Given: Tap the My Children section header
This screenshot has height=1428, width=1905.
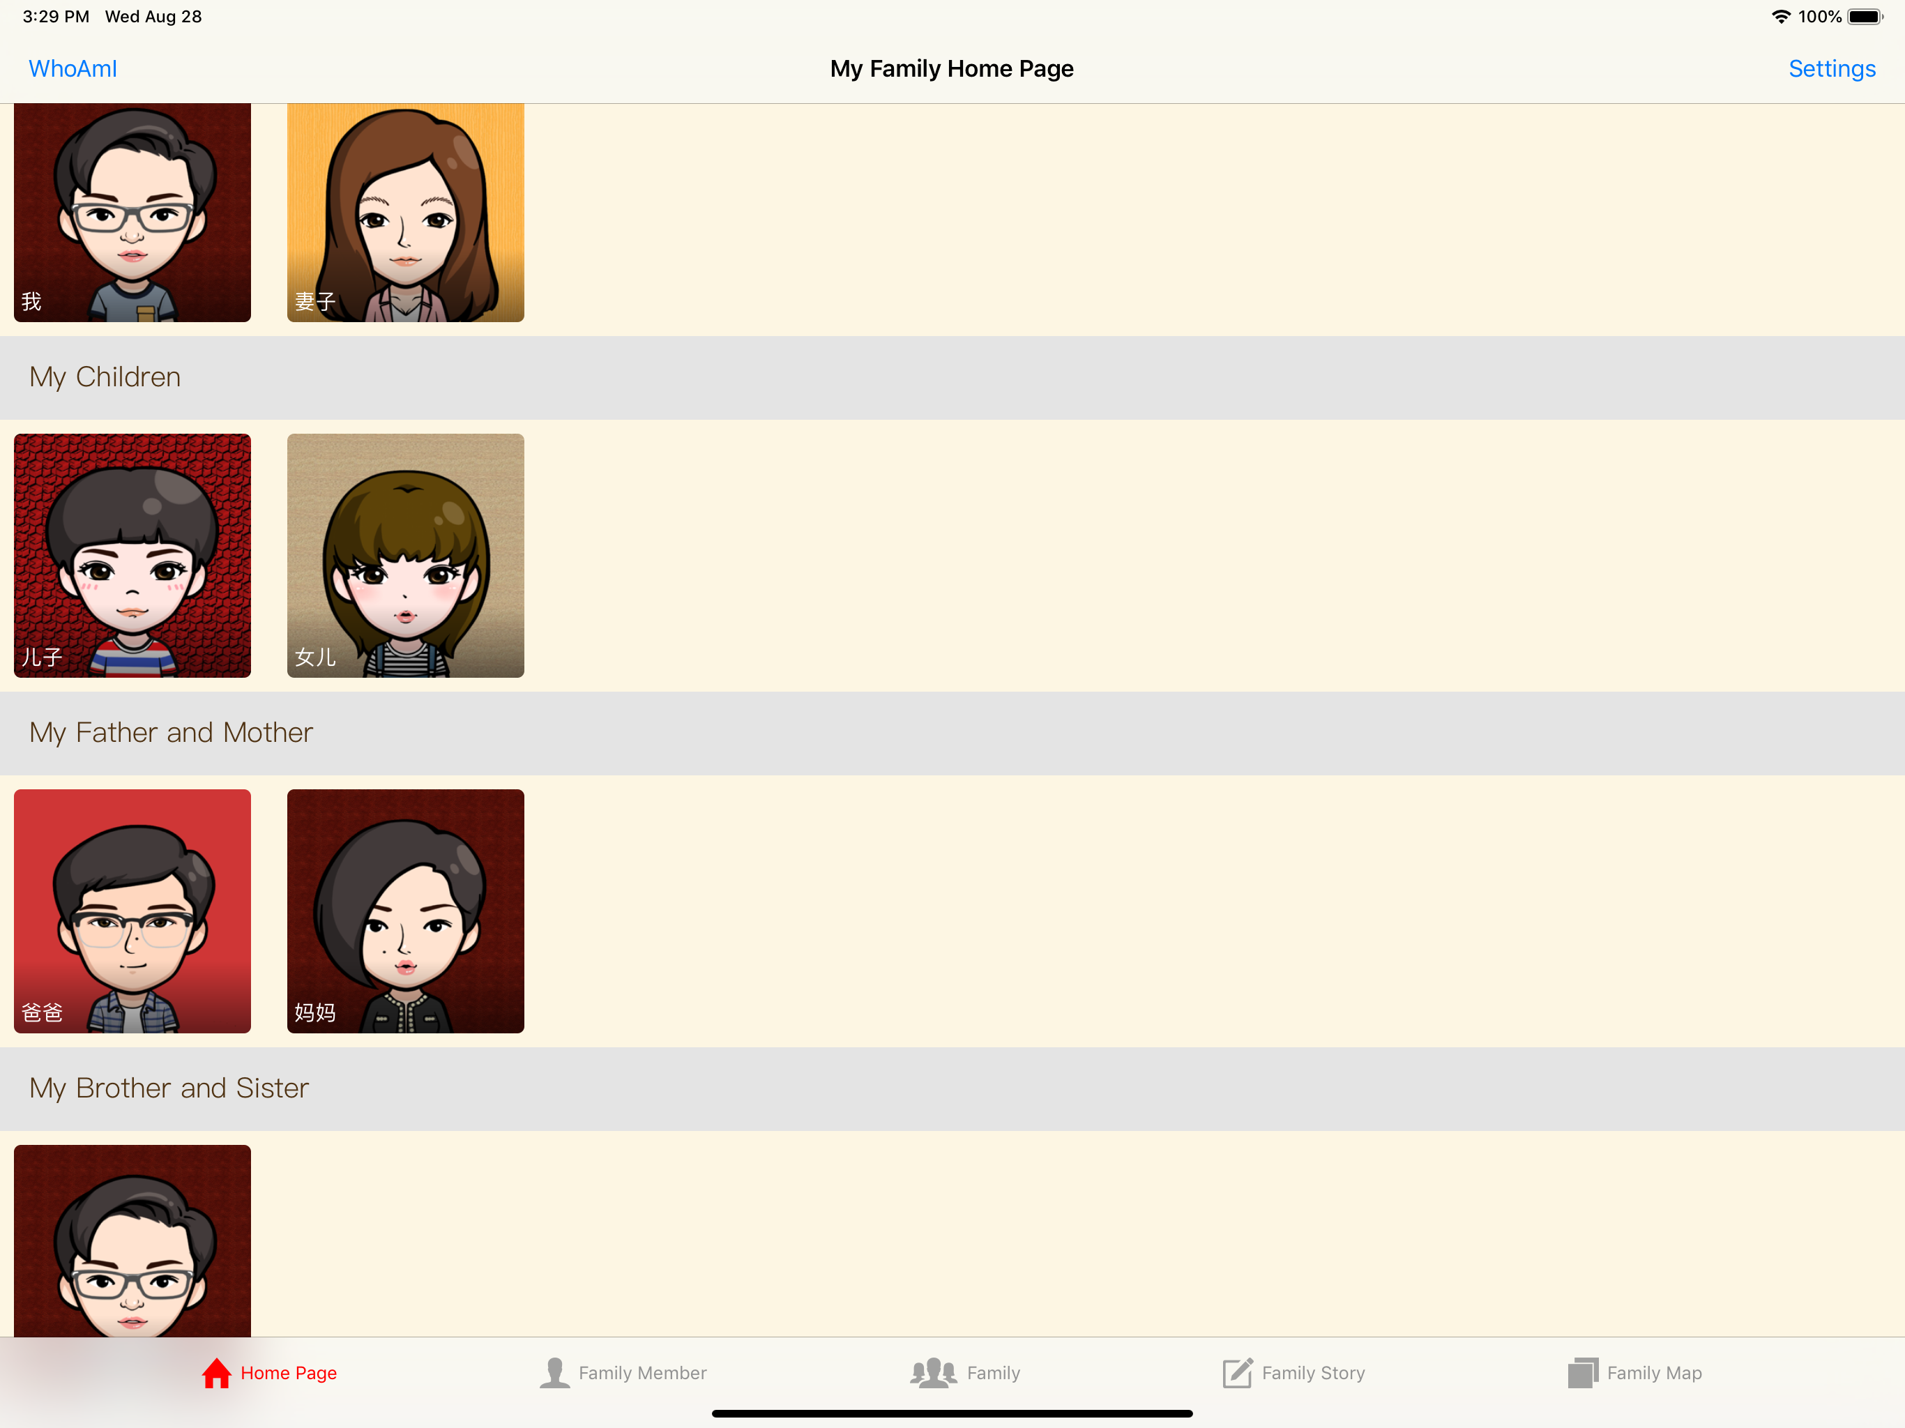Looking at the screenshot, I should [x=952, y=378].
